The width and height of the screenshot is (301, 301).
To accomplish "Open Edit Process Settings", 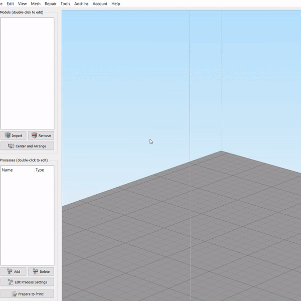I will pyautogui.click(x=27, y=282).
